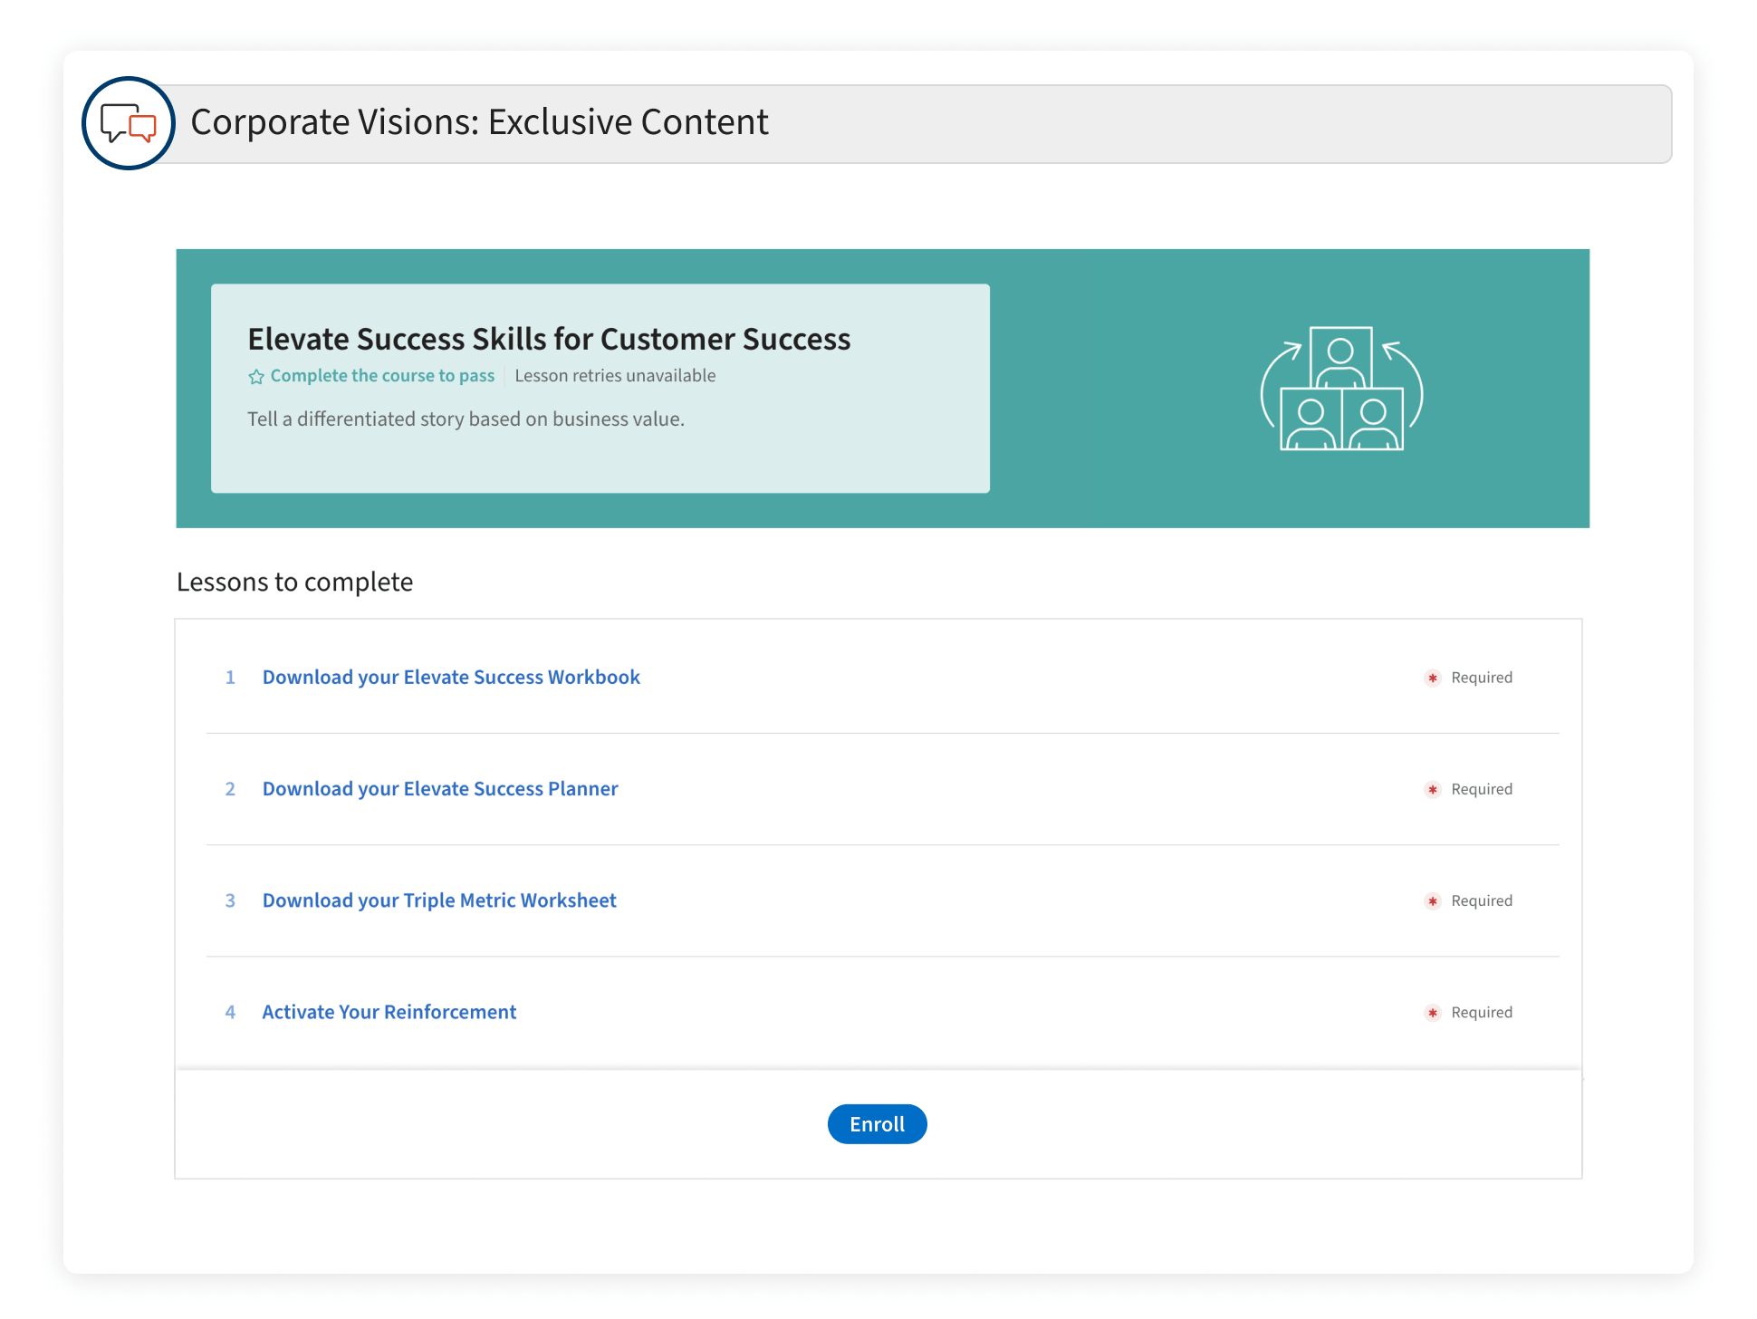This screenshot has height=1319, width=1757.
Task: Click the Elevate Success Skills course title
Action: coord(549,339)
